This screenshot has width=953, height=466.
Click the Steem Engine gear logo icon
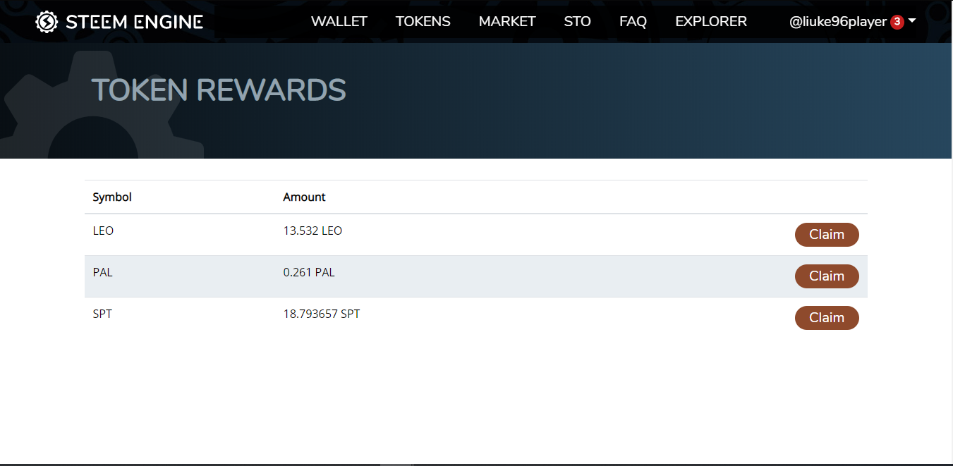[x=47, y=22]
